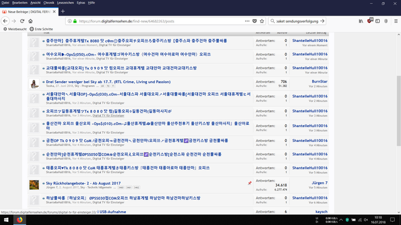
Task: Open thread Drei Sender weniger bei Sky
Action: pos(108,82)
